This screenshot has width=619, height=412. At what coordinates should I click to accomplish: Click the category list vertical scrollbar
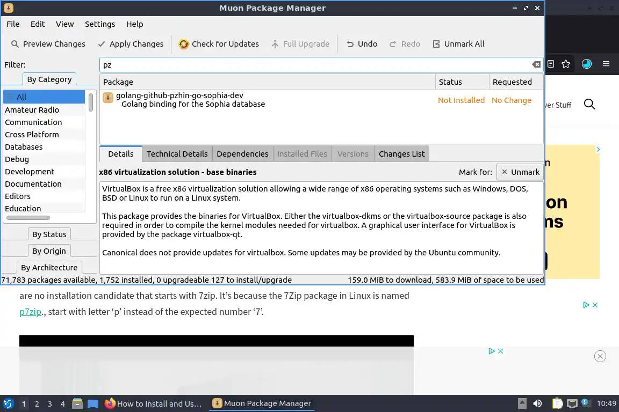pos(91,102)
